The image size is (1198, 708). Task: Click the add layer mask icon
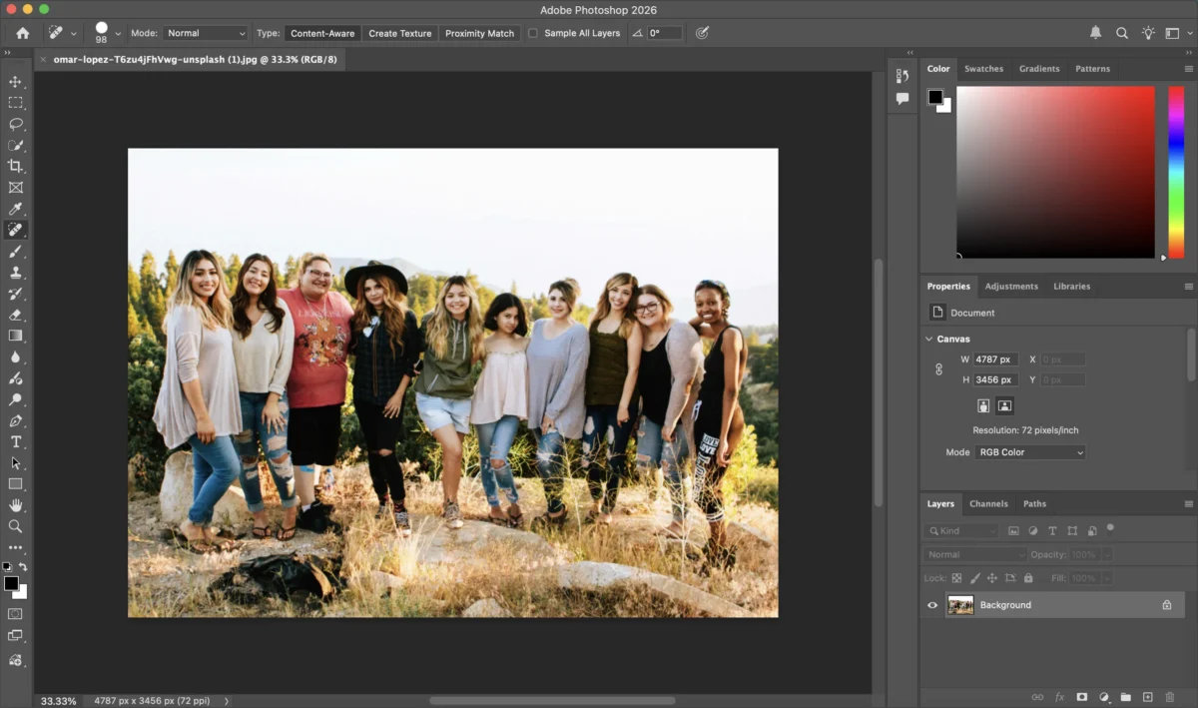pyautogui.click(x=1082, y=697)
